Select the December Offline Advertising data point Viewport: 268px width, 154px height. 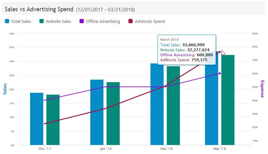click(45, 100)
